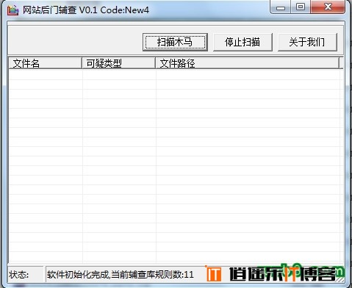Minimize the 网站后门辅查 window
The image size is (352, 288).
281,7
